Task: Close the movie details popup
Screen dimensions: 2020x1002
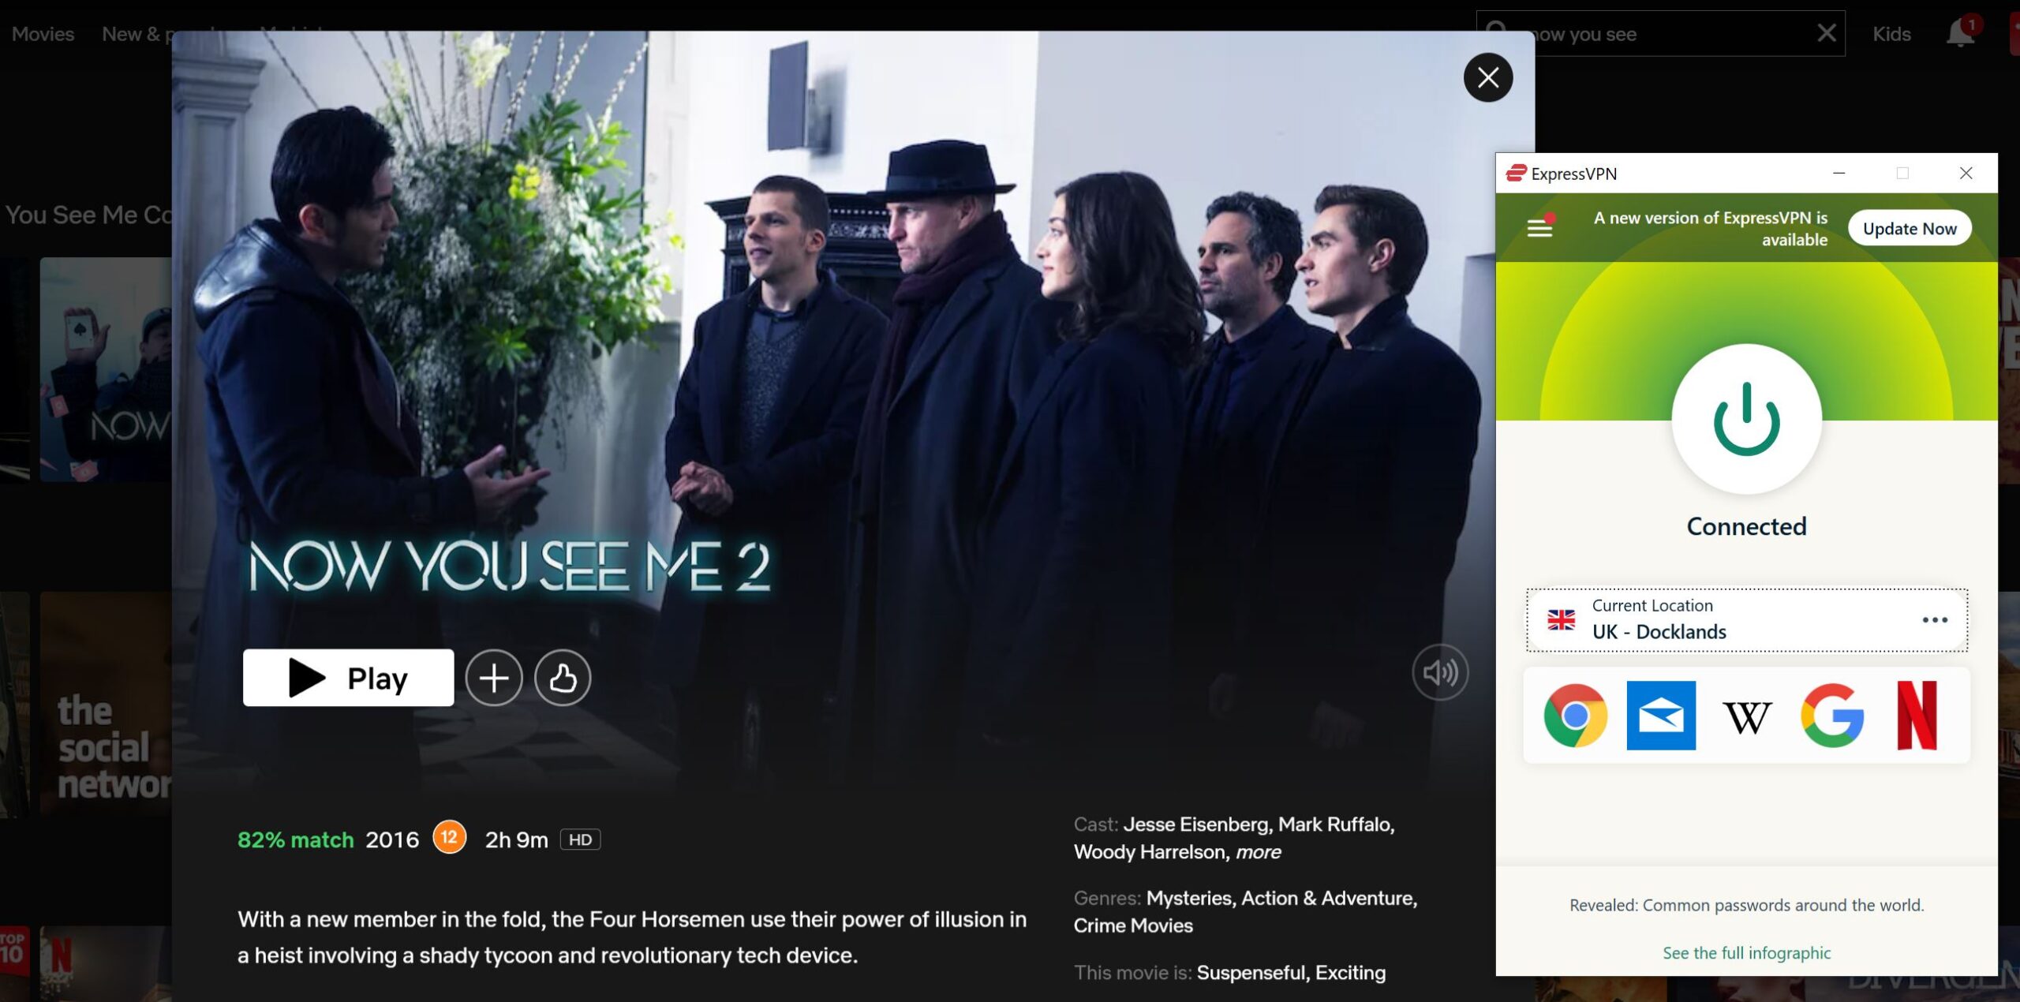Action: tap(1488, 77)
